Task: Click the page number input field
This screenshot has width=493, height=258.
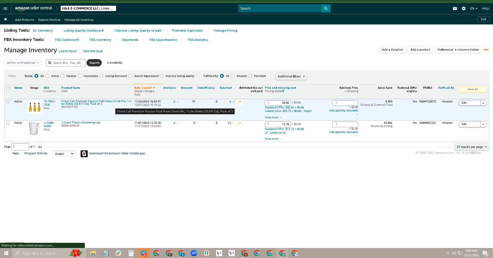Action: 20,147
